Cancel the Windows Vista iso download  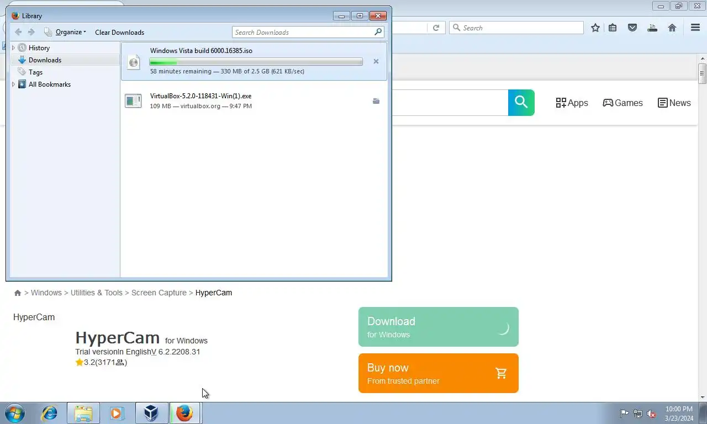(376, 61)
